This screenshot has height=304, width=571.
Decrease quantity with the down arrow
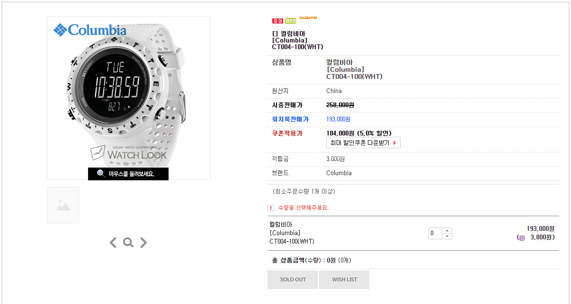pyautogui.click(x=447, y=236)
